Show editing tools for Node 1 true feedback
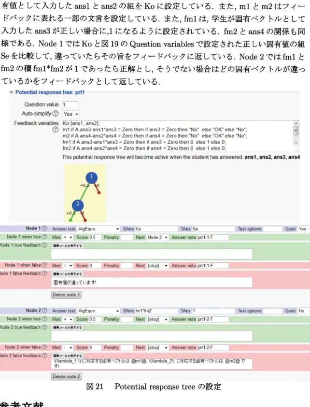310x407 pixels. [x=67, y=245]
